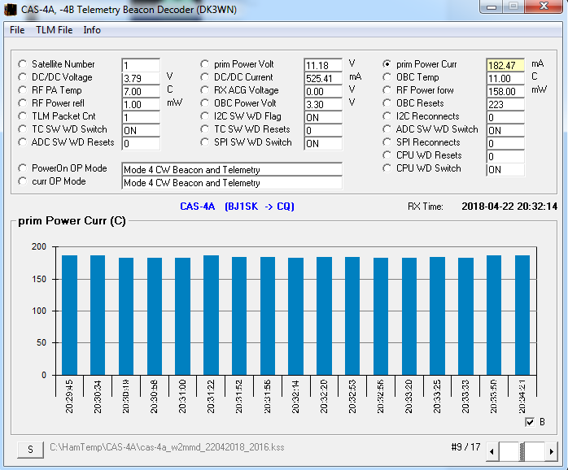Screen dimensions: 568x470
Task: Choose the prim Power Volt radio option
Action: 205,64
